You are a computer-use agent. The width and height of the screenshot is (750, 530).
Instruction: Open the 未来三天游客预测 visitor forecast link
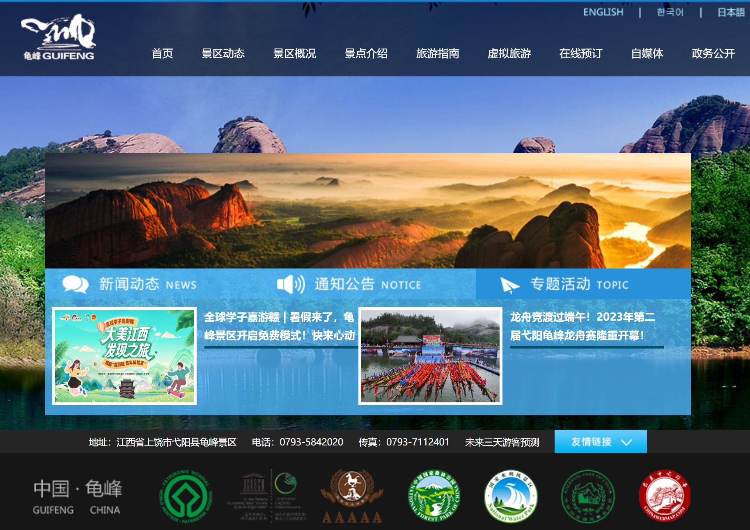[502, 443]
